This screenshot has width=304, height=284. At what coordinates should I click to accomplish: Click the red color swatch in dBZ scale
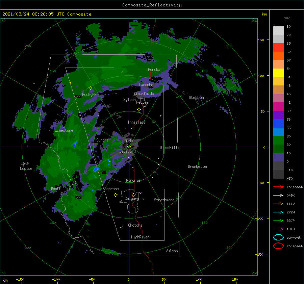(x=278, y=48)
